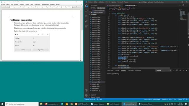
Task: Kill the terminal with the trash icon
Action: pyautogui.click(x=180, y=70)
